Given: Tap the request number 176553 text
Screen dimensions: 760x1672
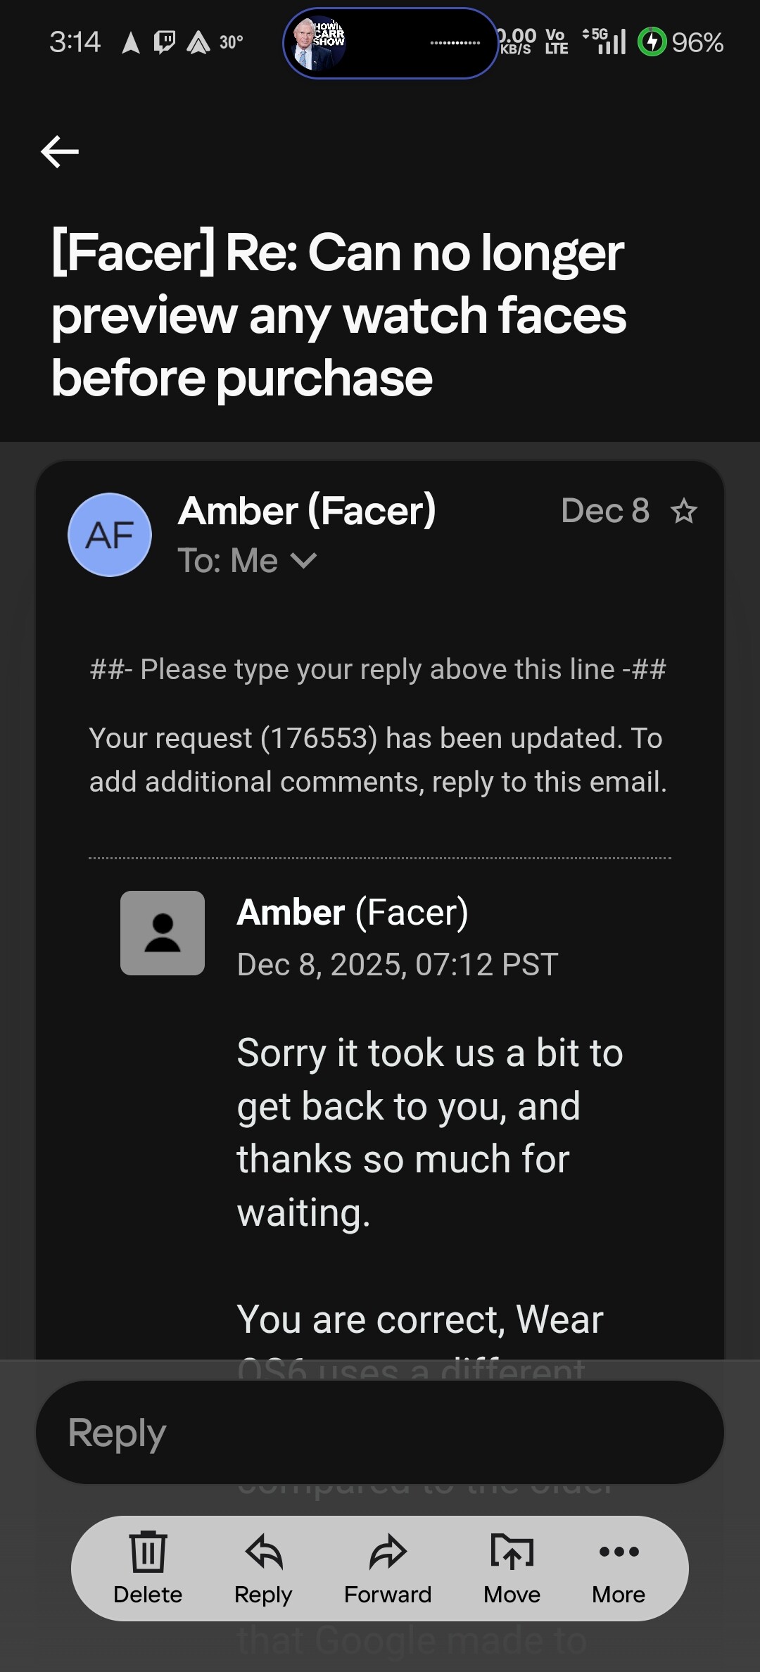Looking at the screenshot, I should click(x=319, y=738).
